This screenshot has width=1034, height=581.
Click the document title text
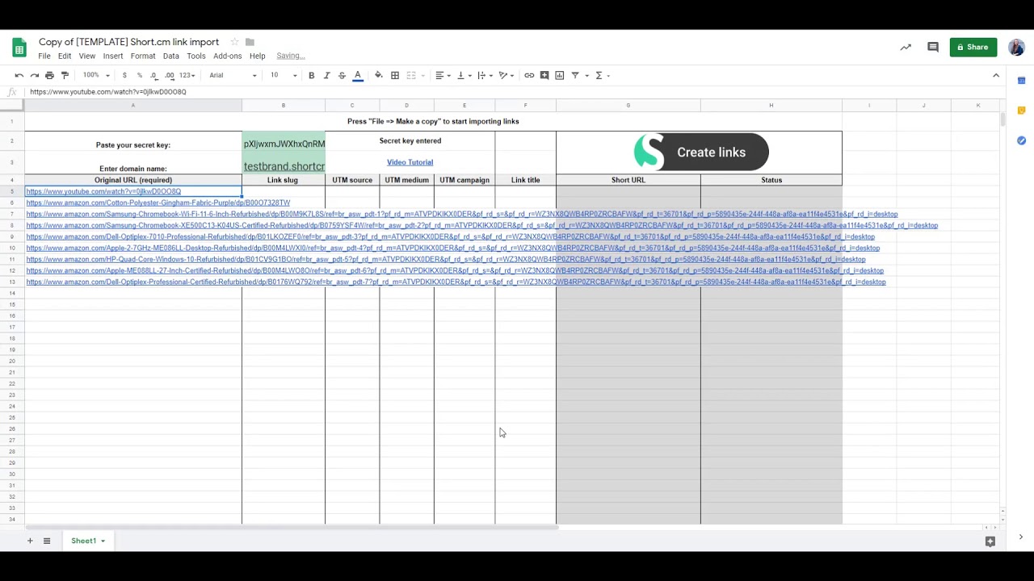click(x=129, y=42)
